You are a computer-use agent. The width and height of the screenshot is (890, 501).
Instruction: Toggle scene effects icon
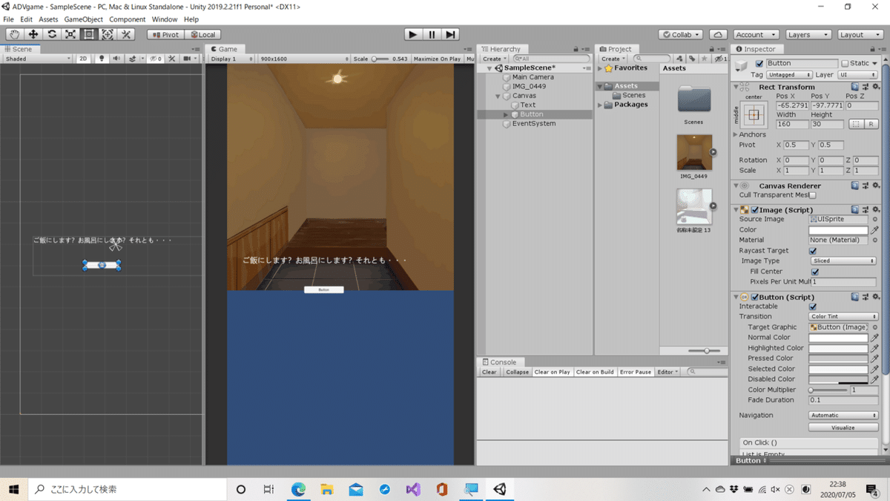133,59
